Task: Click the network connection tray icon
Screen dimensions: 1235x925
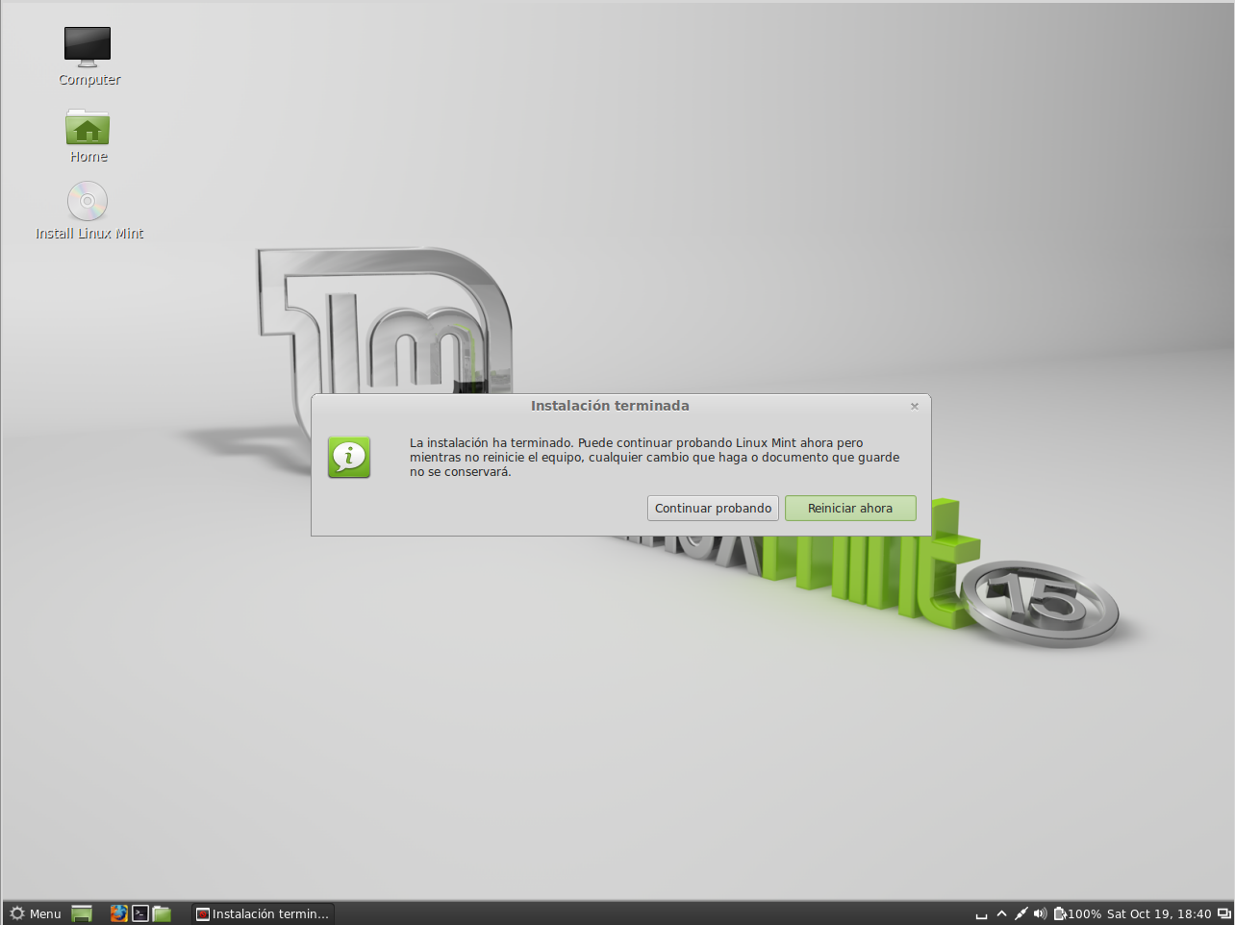Action: (x=1021, y=913)
